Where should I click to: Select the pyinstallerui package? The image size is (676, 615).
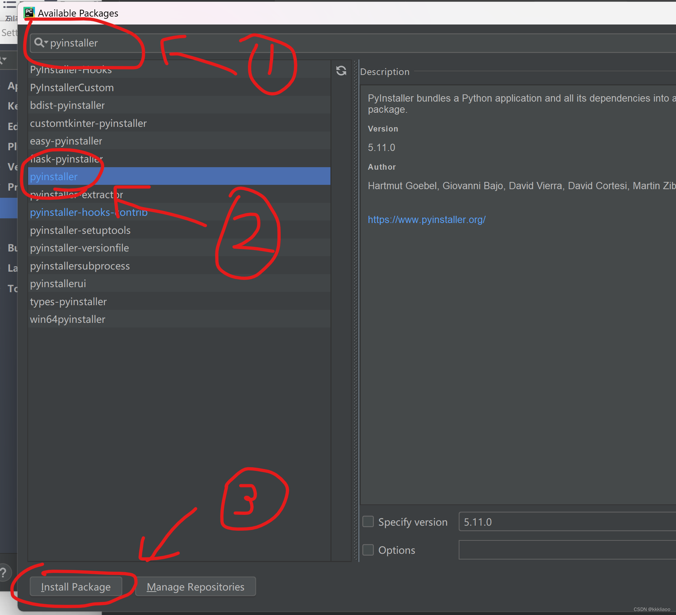pos(179,284)
